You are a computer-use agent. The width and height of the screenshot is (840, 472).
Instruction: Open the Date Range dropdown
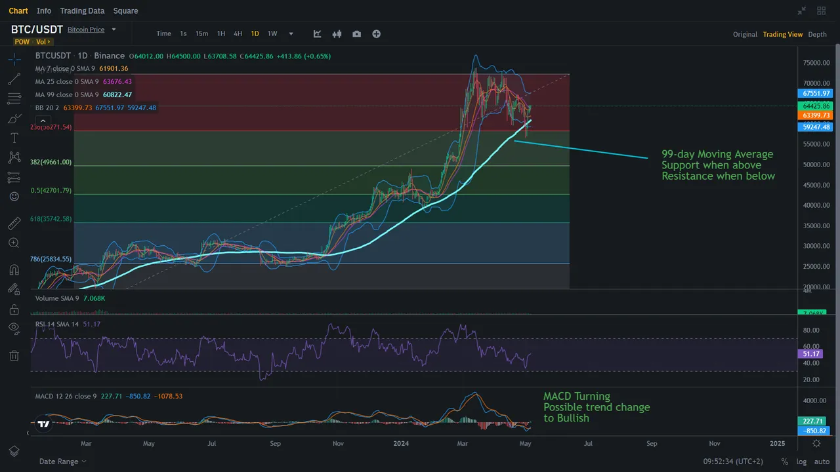62,462
